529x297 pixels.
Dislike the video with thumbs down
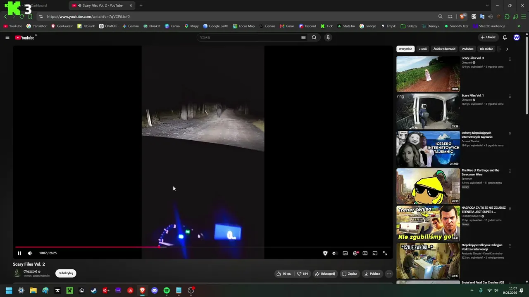(x=302, y=273)
